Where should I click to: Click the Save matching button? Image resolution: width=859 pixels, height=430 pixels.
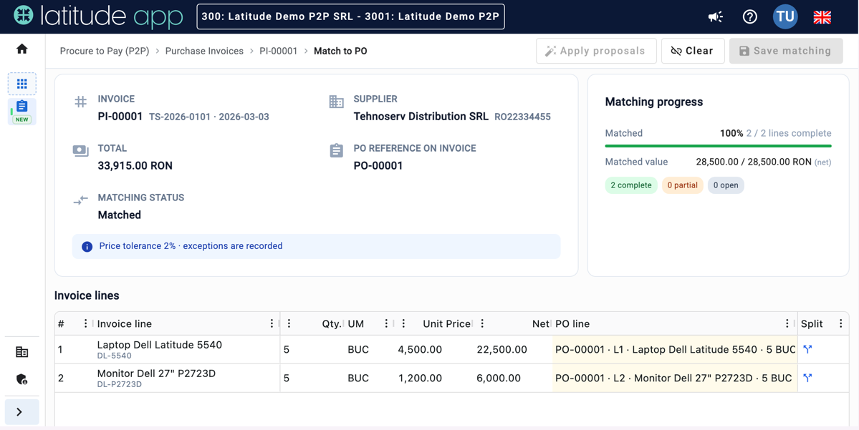coord(786,51)
